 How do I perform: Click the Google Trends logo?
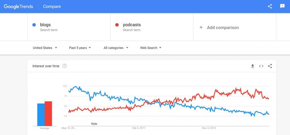pyautogui.click(x=18, y=6)
